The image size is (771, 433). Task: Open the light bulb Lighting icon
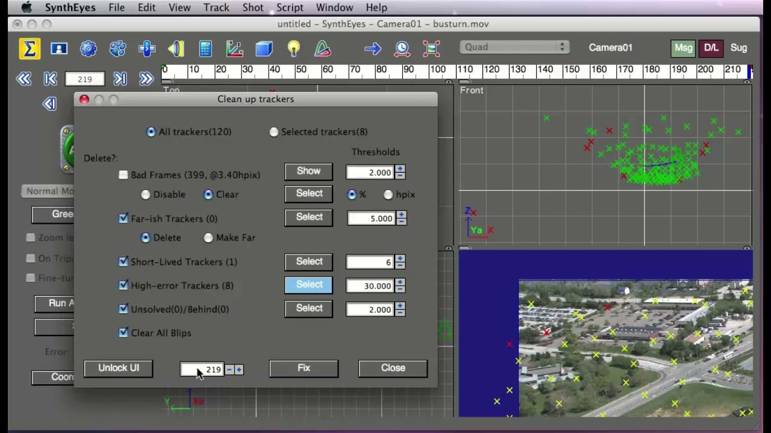click(293, 49)
